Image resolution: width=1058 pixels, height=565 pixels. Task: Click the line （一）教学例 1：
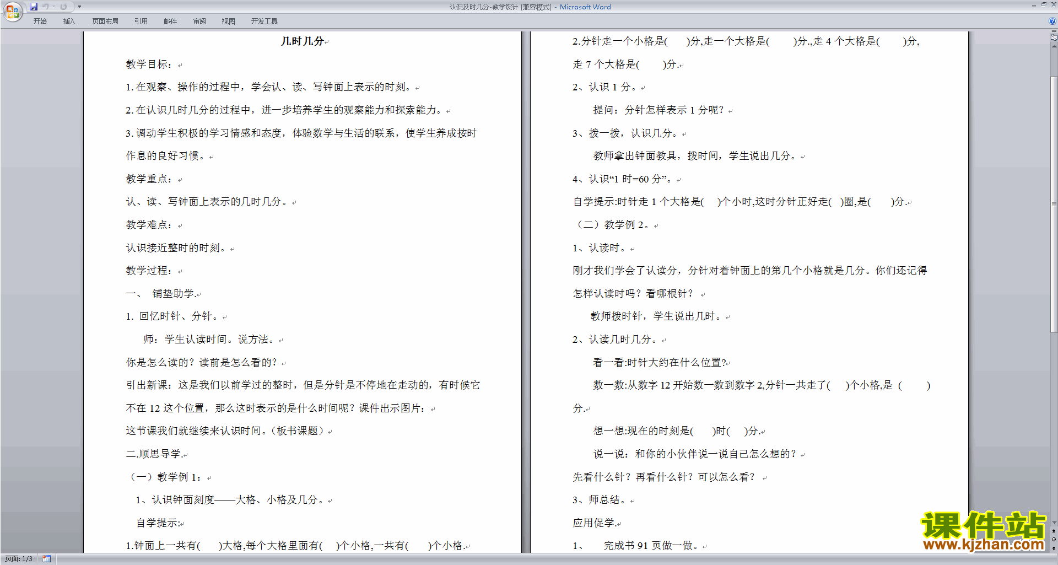pos(165,477)
